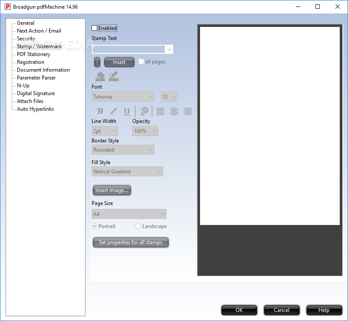This screenshot has height=321, width=348.
Task: Select the Security section
Action: pyautogui.click(x=26, y=38)
